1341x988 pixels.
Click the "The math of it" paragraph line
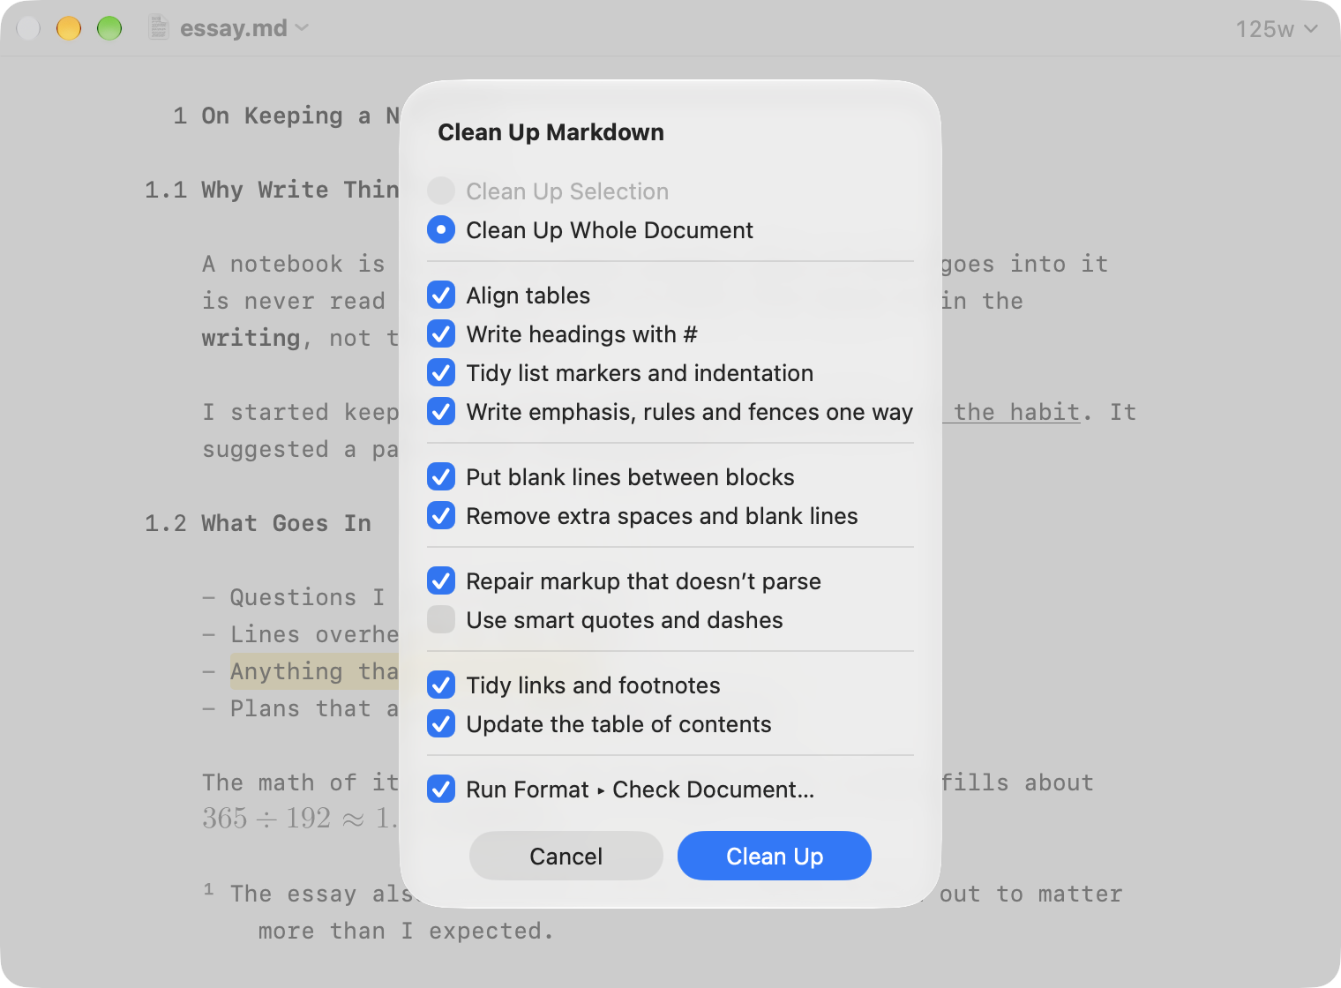[300, 782]
